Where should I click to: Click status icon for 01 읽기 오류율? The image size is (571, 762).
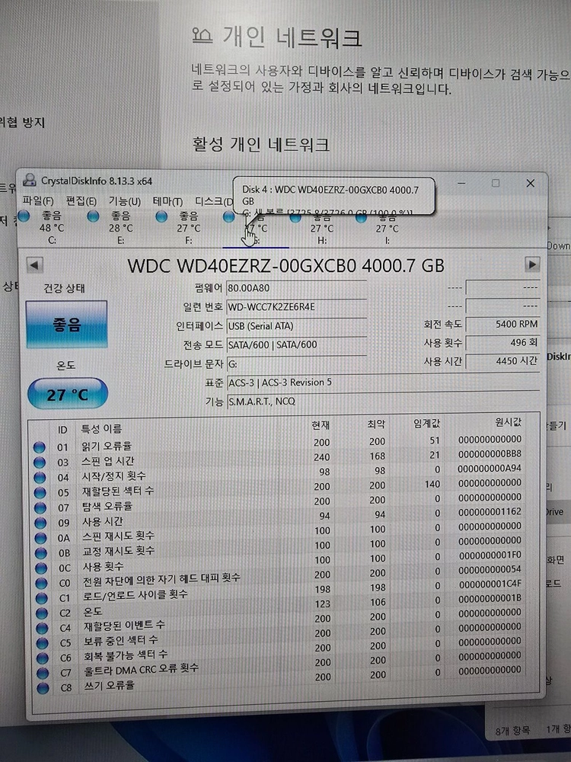pyautogui.click(x=40, y=447)
